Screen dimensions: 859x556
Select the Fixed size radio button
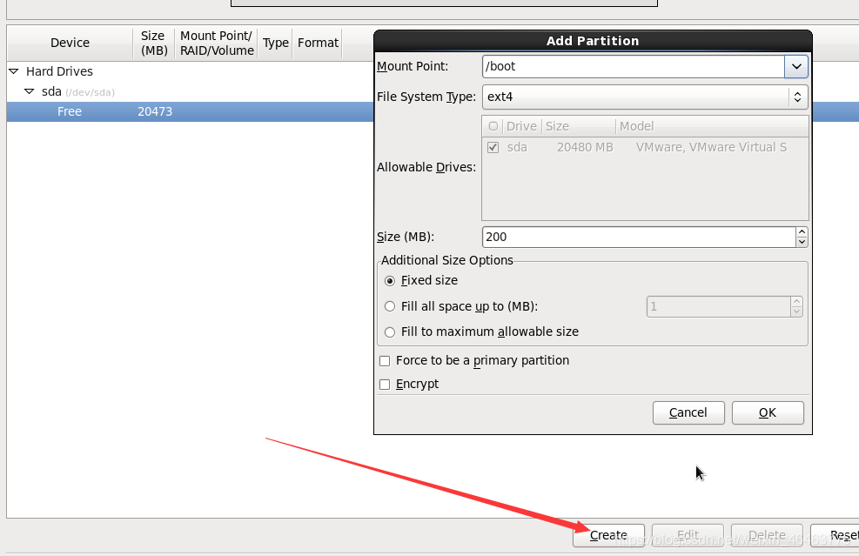pos(390,280)
